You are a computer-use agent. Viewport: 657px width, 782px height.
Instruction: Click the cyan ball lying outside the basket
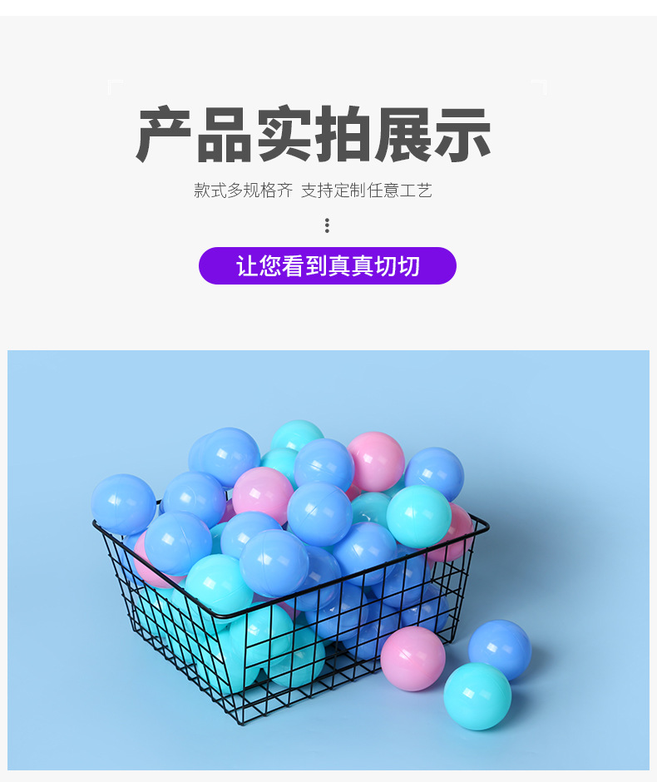click(477, 696)
